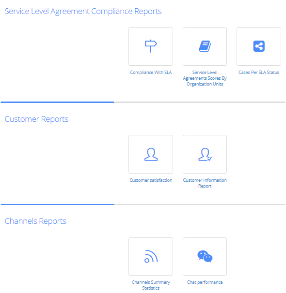Open the SLA Scores book icon tile

pyautogui.click(x=205, y=46)
